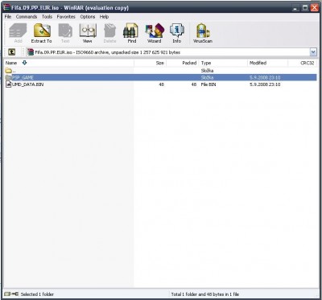Select the parent folder ".." entry

coord(10,71)
